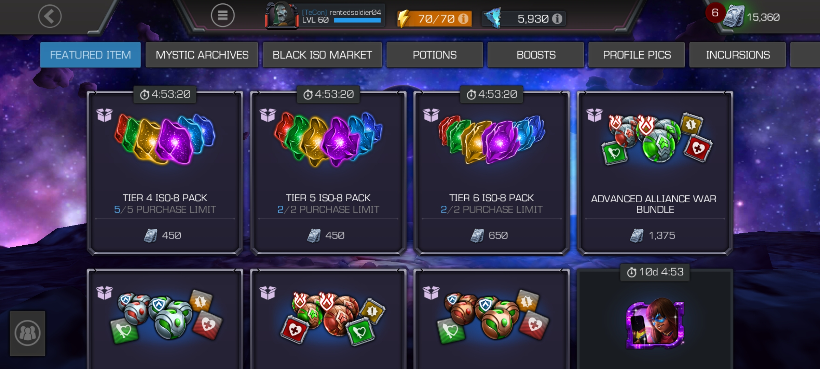Tap the info icon next to 5,930
820x369 pixels.
click(x=557, y=18)
